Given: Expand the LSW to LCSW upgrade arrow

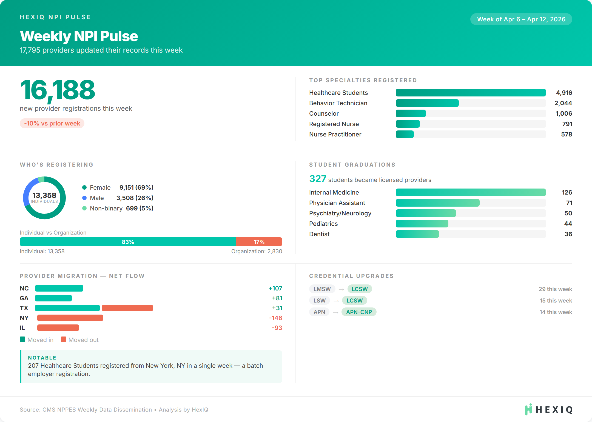Looking at the screenshot, I should point(336,300).
